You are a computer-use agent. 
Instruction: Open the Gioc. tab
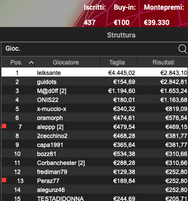click(13, 48)
